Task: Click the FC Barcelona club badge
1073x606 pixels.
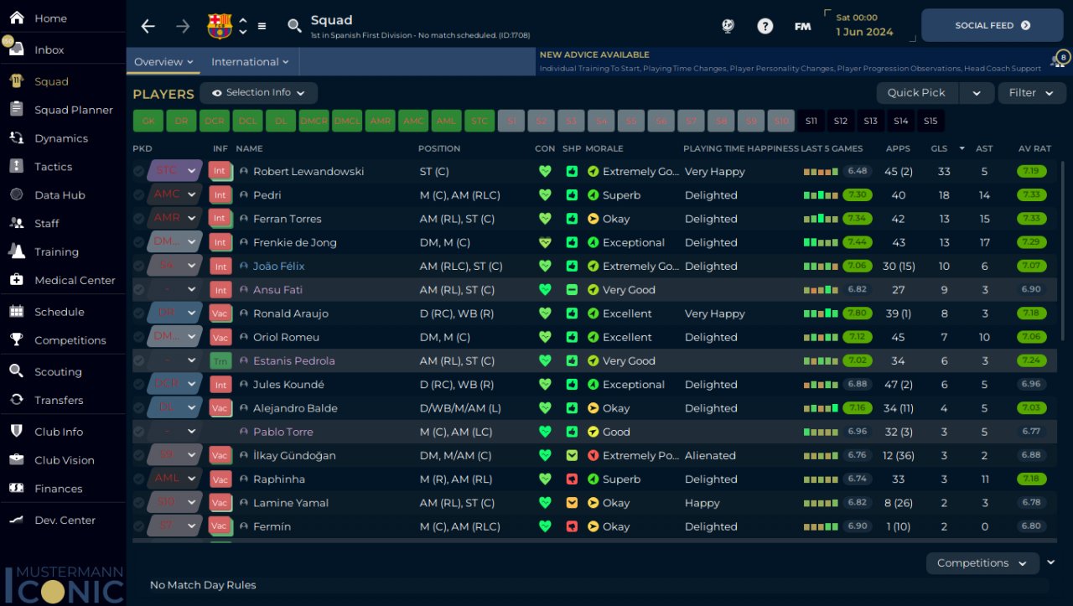Action: pos(220,26)
